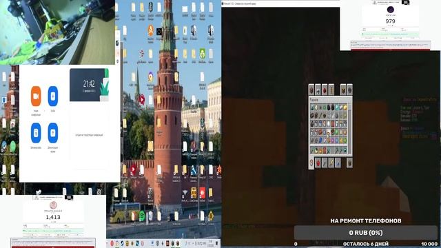Click the 0 RUB (0%) donation progress bar
The image size is (441, 248).
click(x=366, y=233)
